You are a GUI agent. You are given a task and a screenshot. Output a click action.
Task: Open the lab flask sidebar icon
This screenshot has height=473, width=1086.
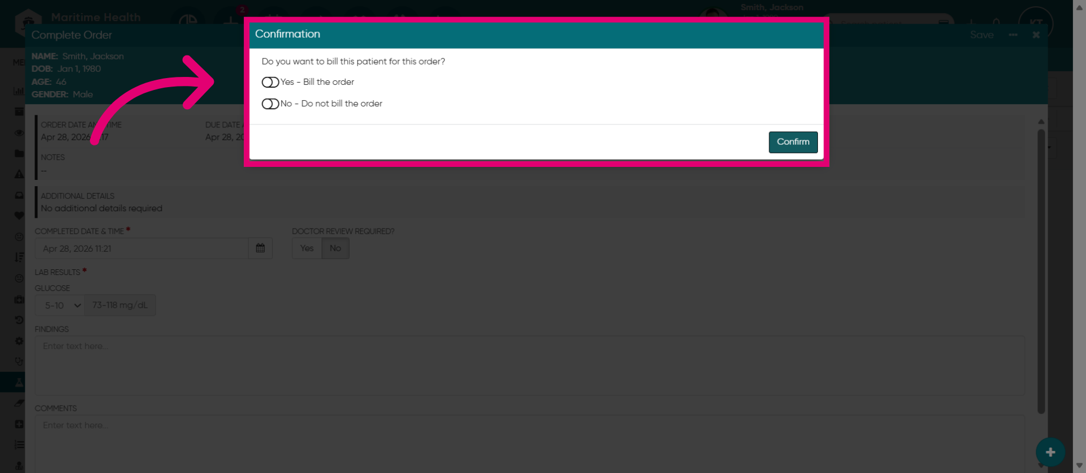[19, 382]
